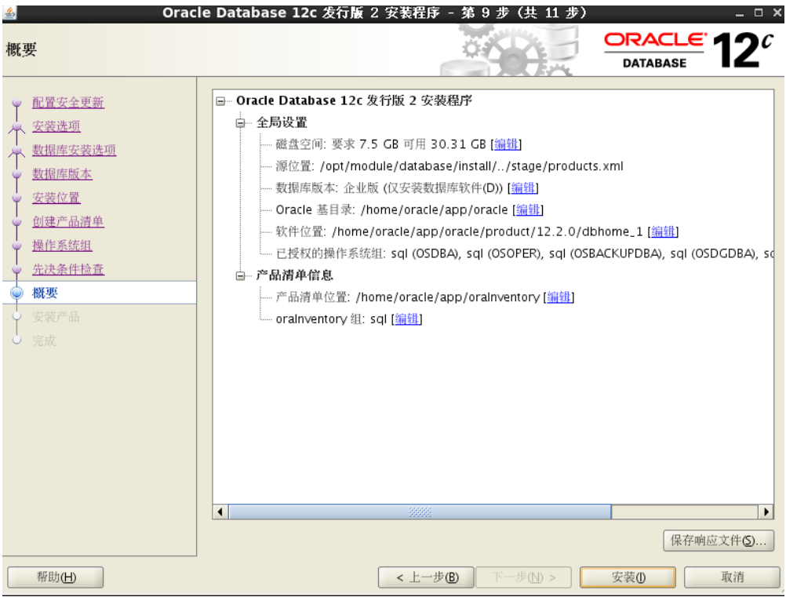
Task: Click 编辑 link next to 数据库版本 企业版
Action: pos(523,188)
